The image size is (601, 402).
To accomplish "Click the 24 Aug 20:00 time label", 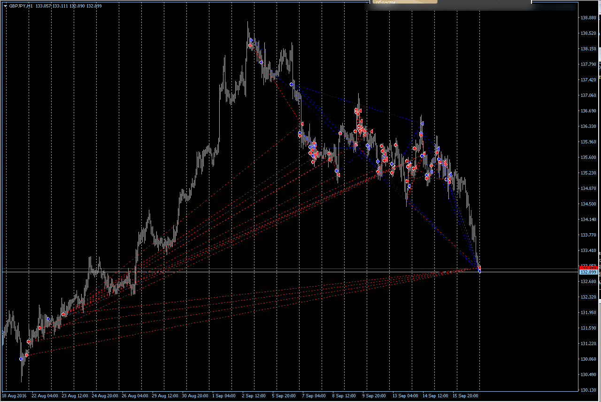I will pyautogui.click(x=105, y=396).
